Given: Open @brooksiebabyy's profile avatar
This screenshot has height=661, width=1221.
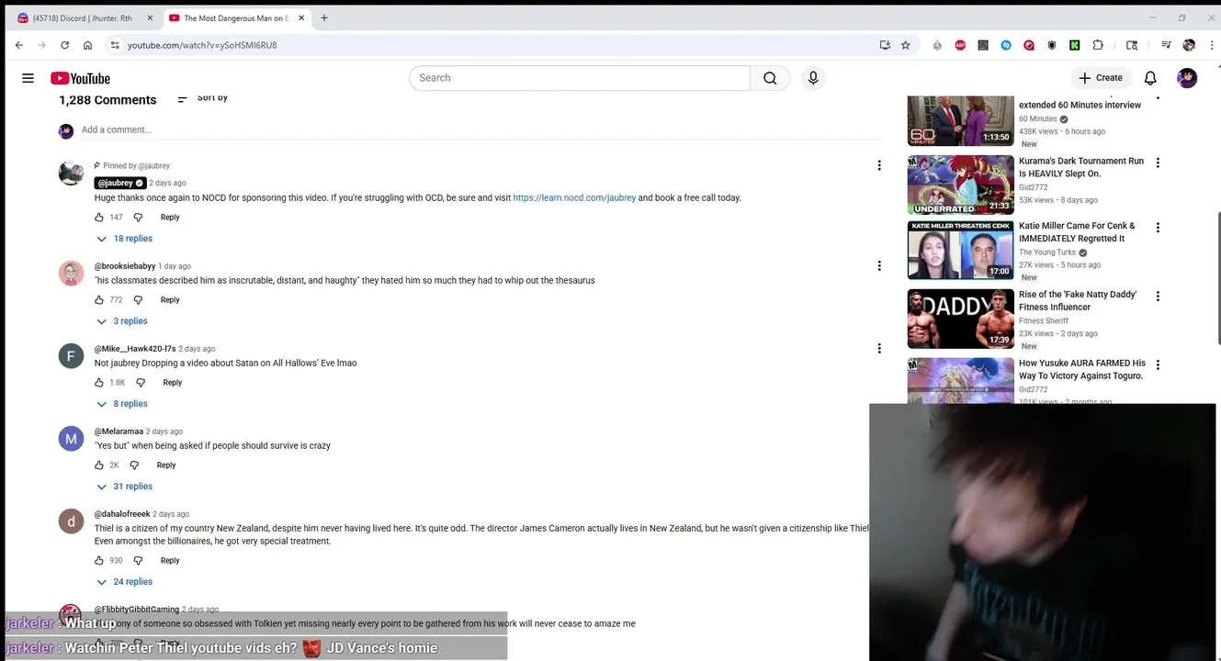Looking at the screenshot, I should point(71,274).
